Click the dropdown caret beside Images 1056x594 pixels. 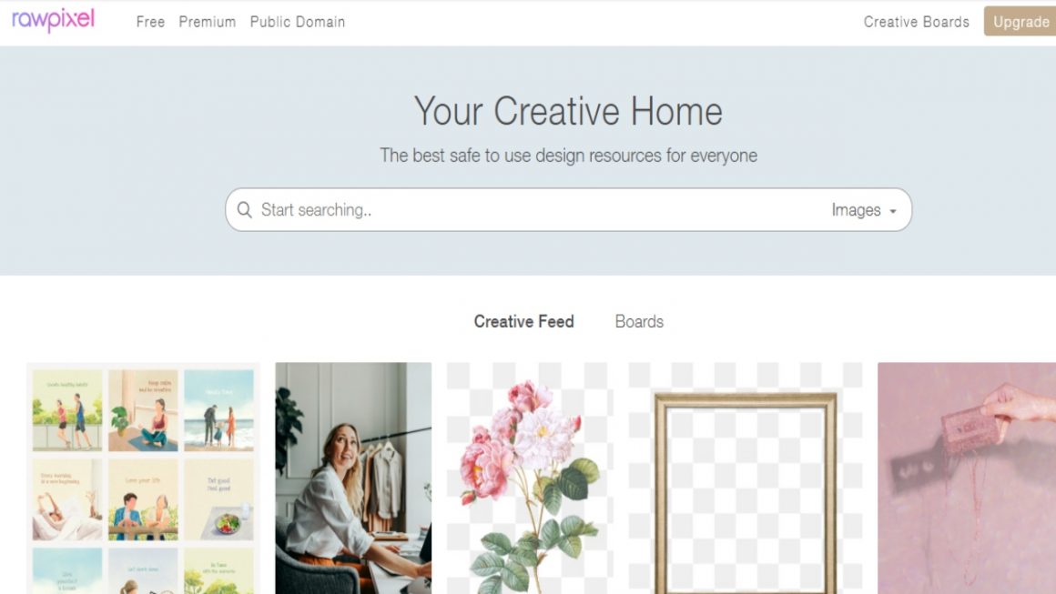coord(893,211)
